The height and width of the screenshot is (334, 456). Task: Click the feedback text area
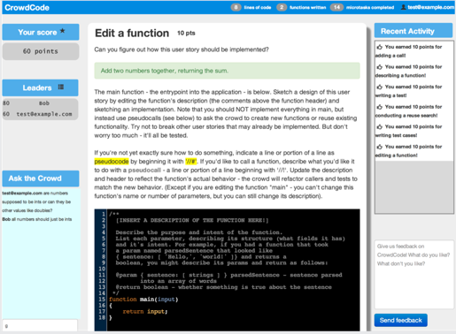click(413, 274)
